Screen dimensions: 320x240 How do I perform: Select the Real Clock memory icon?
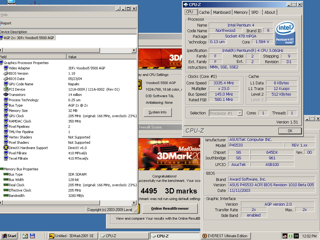point(6,185)
